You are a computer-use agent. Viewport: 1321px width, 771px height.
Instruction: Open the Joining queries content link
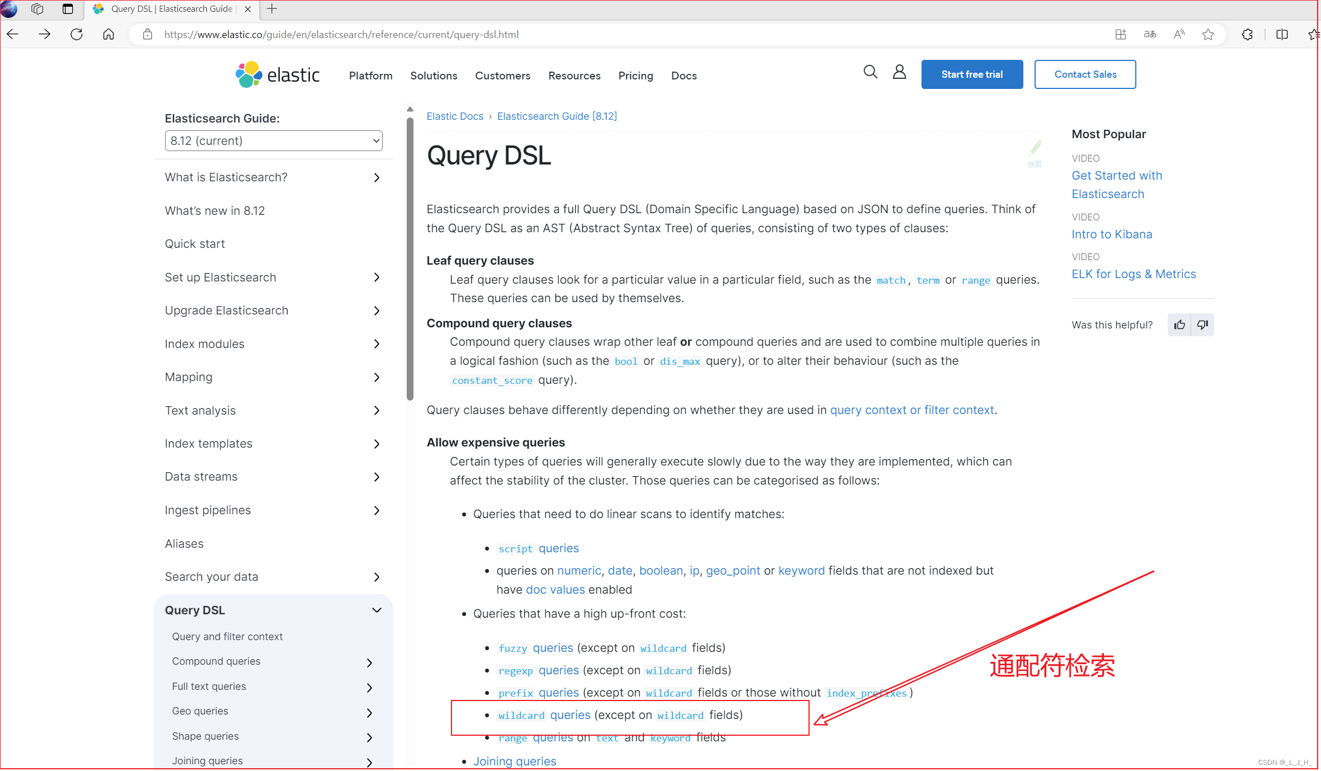(x=515, y=761)
